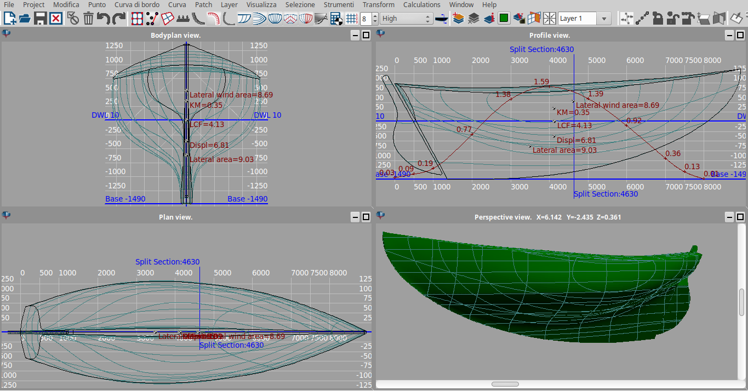Click the stepper arrows beside value 8
Image resolution: width=748 pixels, height=391 pixels.
point(375,18)
